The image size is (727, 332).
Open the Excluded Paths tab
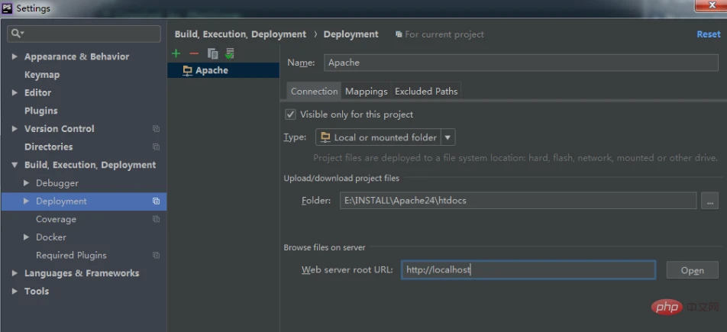(426, 92)
